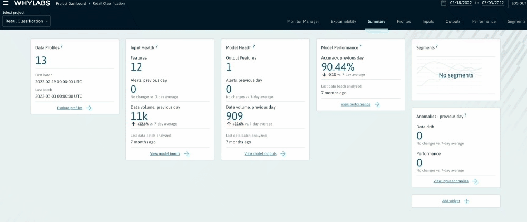
Task: Show help tooltip for Input Health
Action: click(x=157, y=46)
